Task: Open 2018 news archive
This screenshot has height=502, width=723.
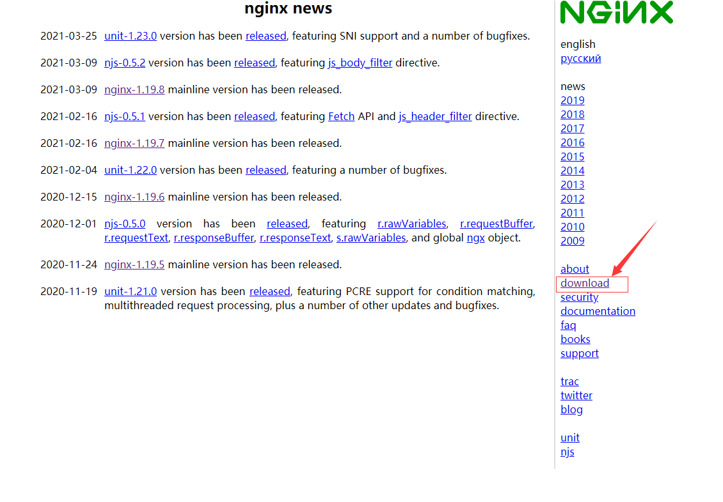Action: pos(572,114)
